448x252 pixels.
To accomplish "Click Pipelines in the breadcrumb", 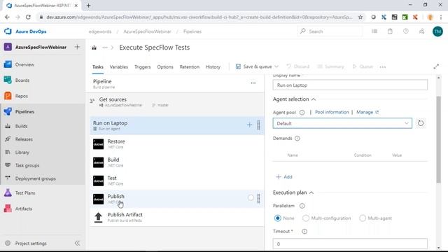I will point(192,31).
